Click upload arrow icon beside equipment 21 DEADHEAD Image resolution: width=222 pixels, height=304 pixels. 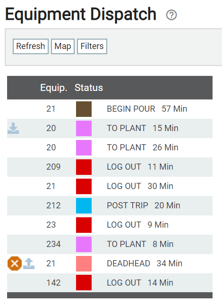pos(29,263)
